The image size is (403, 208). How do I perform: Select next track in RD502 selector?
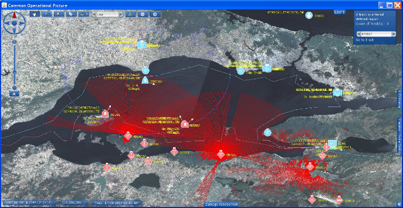[x=393, y=34]
